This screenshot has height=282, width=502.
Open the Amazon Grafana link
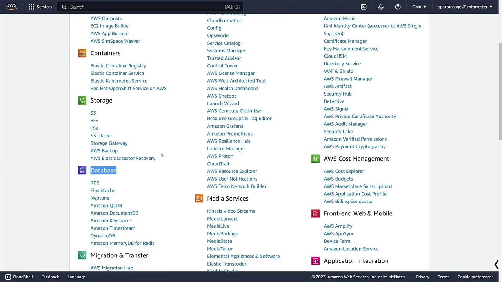click(x=225, y=126)
